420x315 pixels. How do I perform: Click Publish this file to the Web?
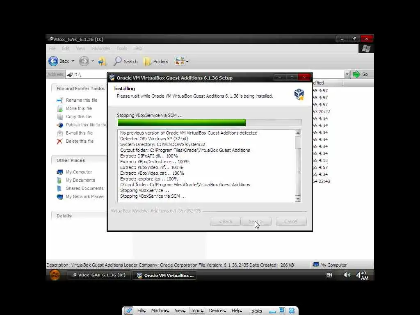pos(86,125)
